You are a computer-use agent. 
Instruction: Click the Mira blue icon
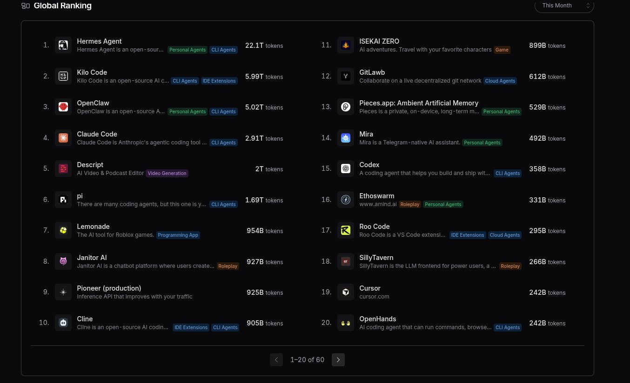[346, 138]
